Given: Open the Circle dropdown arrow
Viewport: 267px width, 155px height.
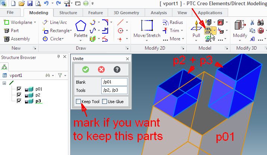Looking at the screenshot, I should 63,39.
